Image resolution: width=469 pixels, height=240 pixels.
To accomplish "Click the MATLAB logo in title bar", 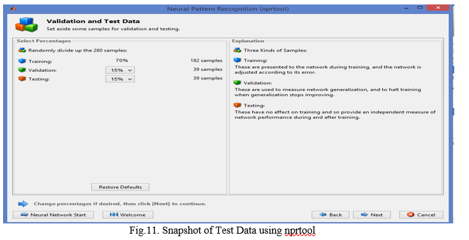I will (13, 9).
